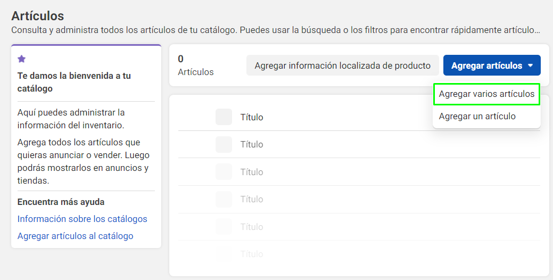Select the fourth row's faded thumbnail
Viewport: 553px width, 280px height.
[224, 199]
